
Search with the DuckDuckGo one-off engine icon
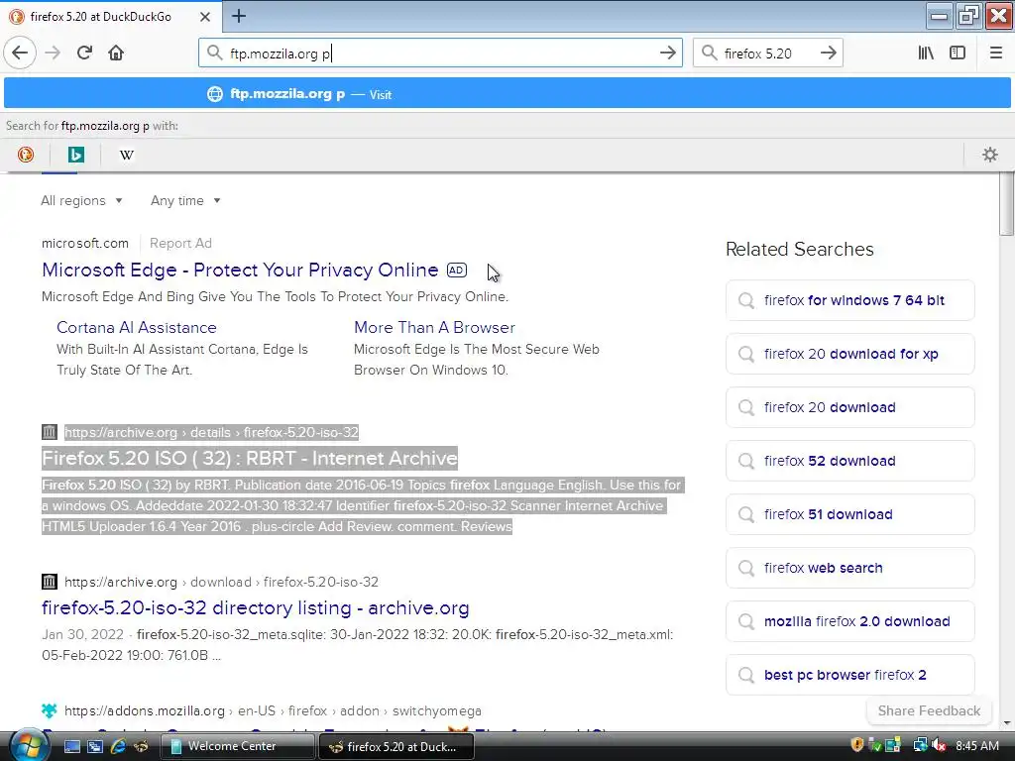click(x=26, y=155)
